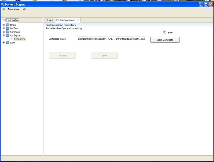Click the Repository item icon
The width and height of the screenshot is (214, 162).
(x=12, y=39)
